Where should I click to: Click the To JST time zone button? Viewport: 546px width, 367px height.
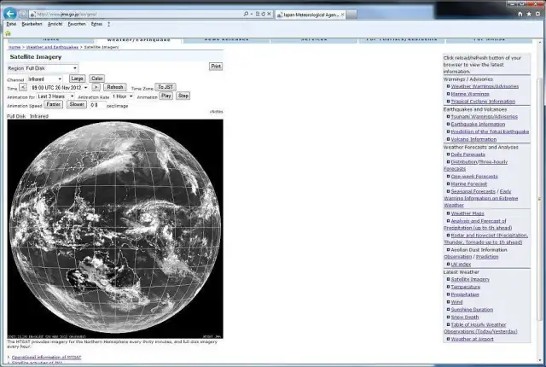166,87
